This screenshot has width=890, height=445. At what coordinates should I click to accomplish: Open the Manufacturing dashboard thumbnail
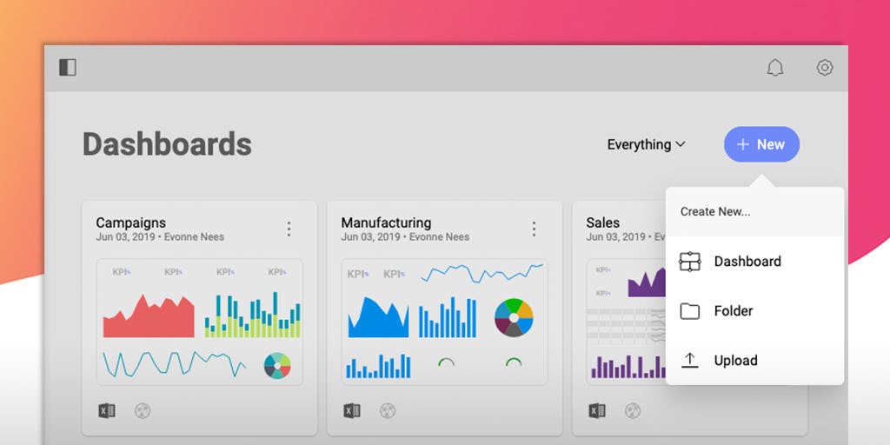point(444,322)
